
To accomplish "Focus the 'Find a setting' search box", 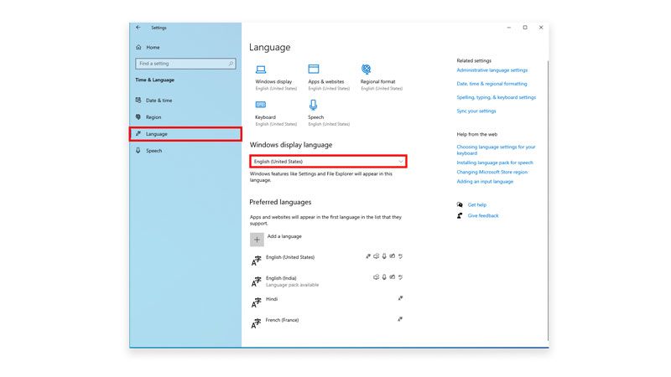I will pos(185,64).
